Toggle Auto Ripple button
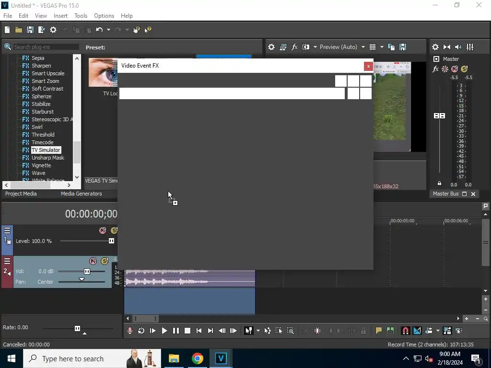The height and width of the screenshot is (368, 491). [429, 331]
